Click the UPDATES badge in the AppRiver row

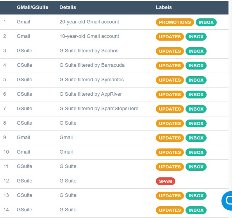click(x=170, y=95)
